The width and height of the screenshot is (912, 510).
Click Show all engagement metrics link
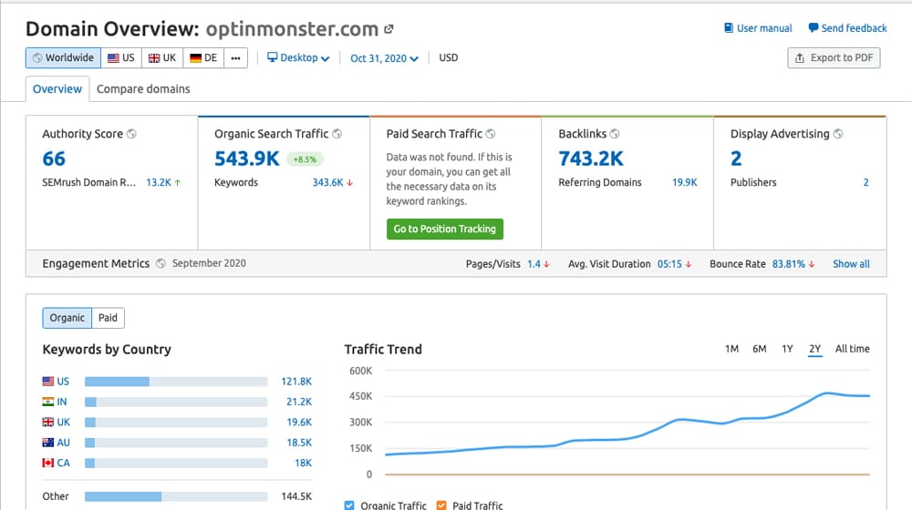click(x=851, y=264)
